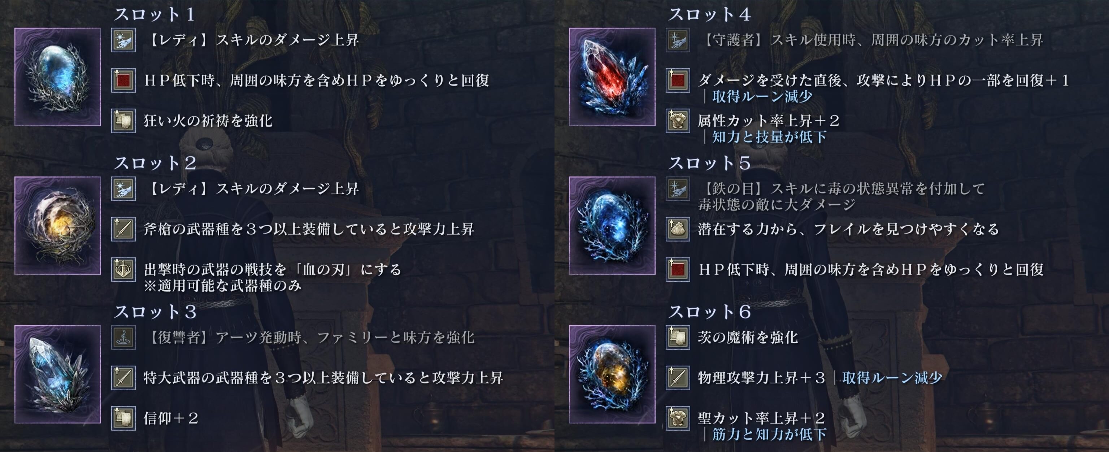Select the blue coral relic in Slot 5
Viewport: 1109px width, 452px height.
612,226
